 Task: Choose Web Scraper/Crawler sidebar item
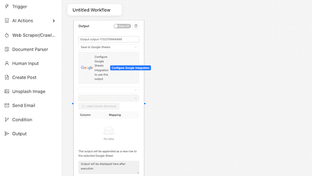pos(34,35)
